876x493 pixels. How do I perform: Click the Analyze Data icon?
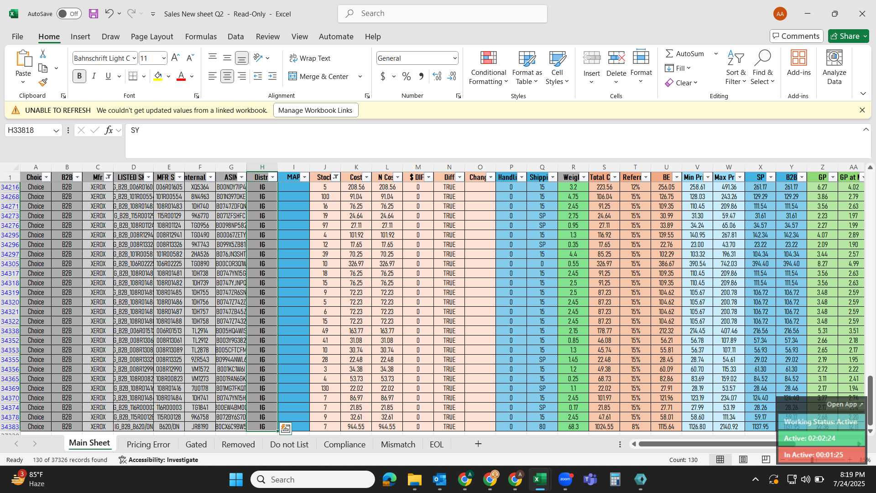[x=834, y=58]
